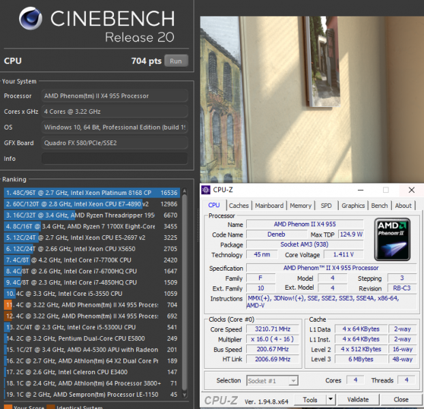Viewport: 424px width, 409px height.
Task: Click the Instructions list in CPU-Z
Action: point(331,302)
